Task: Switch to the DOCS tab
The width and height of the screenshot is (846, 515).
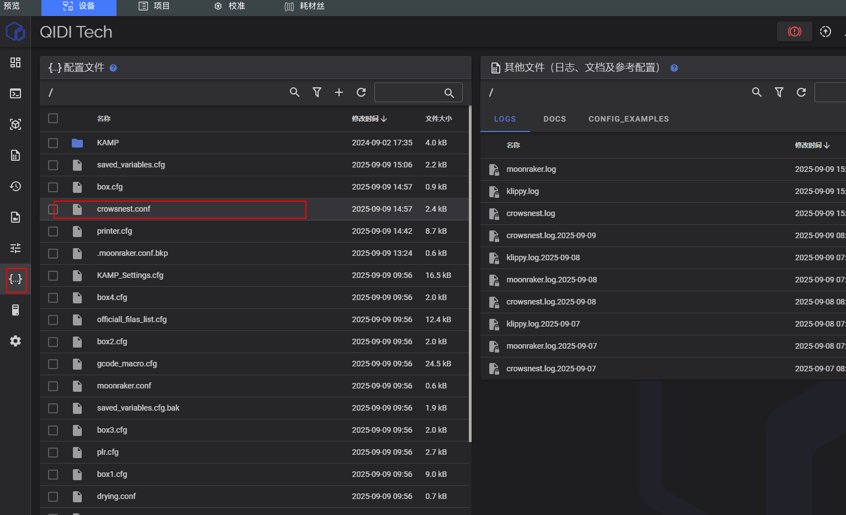Action: point(554,119)
